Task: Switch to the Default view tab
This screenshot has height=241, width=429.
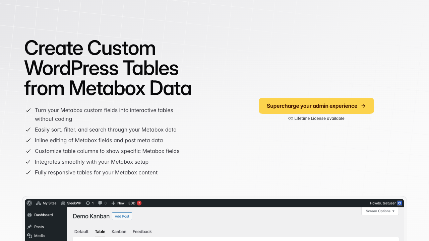Action: tap(81, 232)
